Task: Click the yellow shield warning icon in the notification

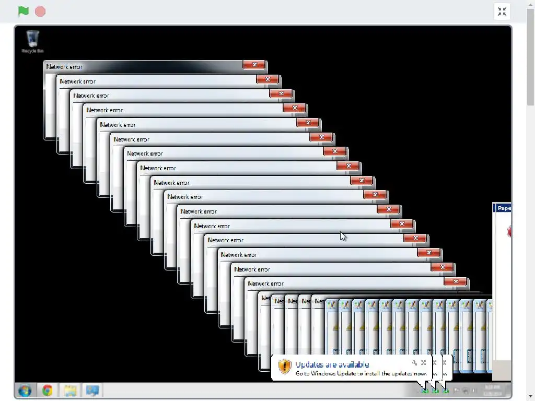Action: pos(285,367)
